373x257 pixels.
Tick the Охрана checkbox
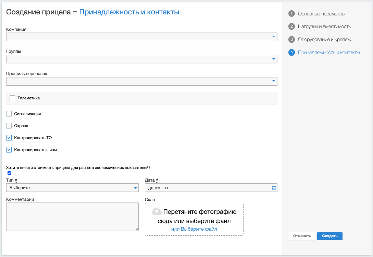pos(9,126)
